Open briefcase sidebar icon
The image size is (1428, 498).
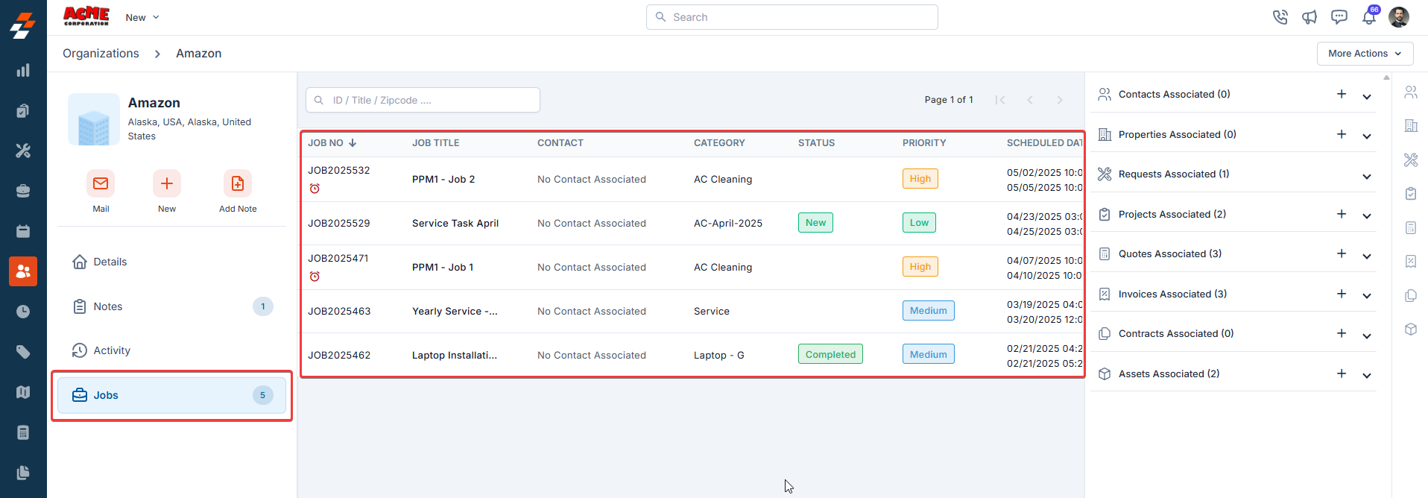tap(23, 191)
